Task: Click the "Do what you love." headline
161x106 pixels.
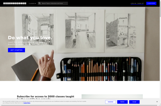Action: click(30, 38)
